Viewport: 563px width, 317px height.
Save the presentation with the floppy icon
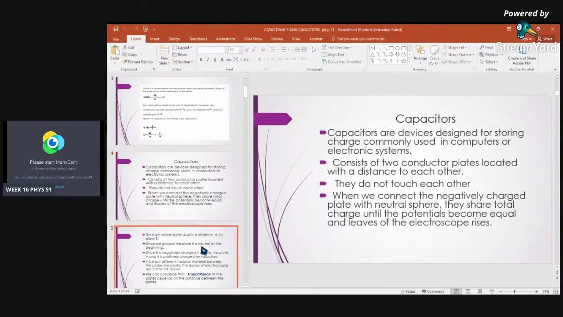coord(116,29)
